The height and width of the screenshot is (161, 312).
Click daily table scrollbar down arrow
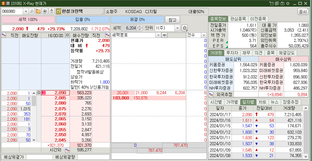(305, 156)
